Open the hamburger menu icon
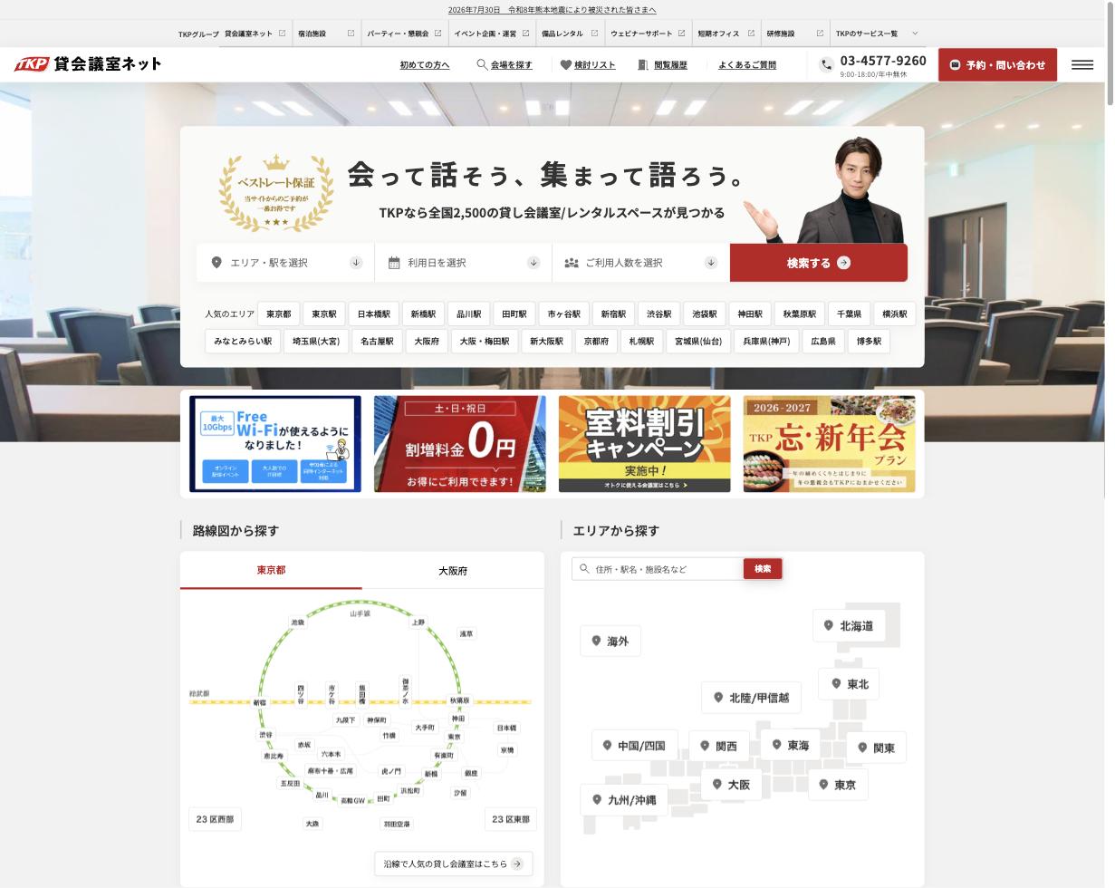The width and height of the screenshot is (1115, 888). [1082, 65]
